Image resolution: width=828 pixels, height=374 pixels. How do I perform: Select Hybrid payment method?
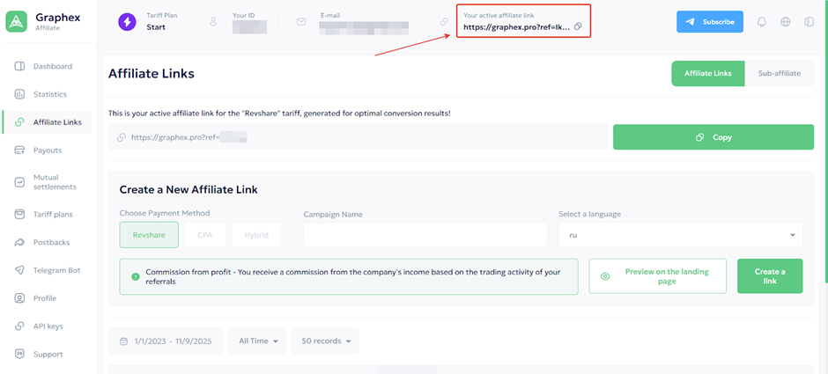(x=256, y=235)
